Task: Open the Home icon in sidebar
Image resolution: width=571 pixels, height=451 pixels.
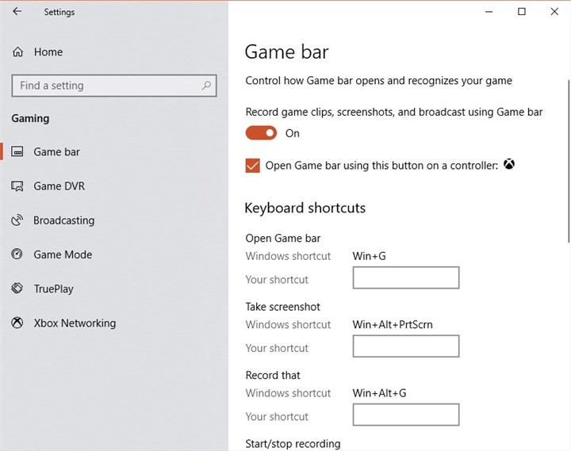Action: click(x=17, y=52)
